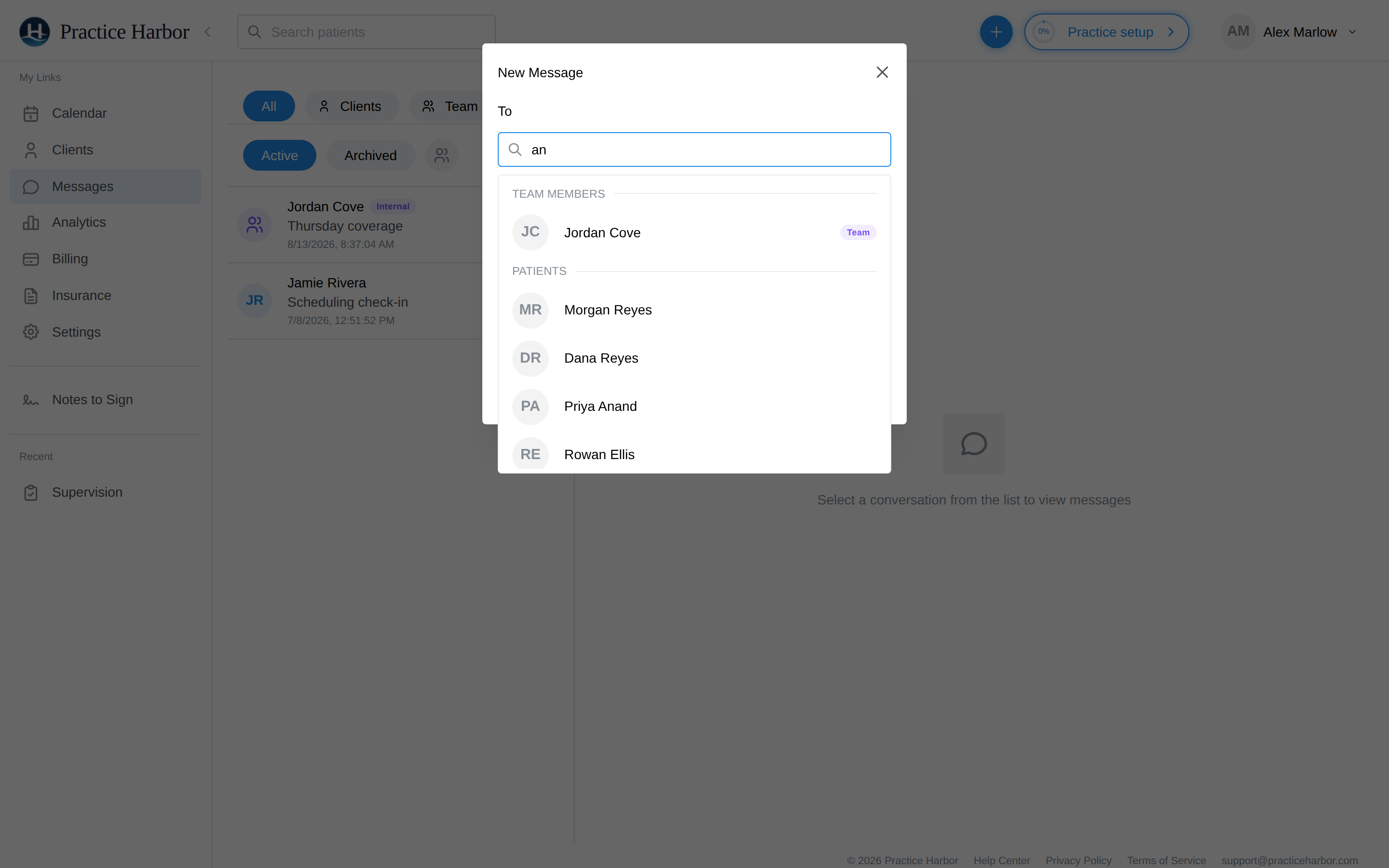Open the Privacy Policy footer link

(x=1078, y=861)
